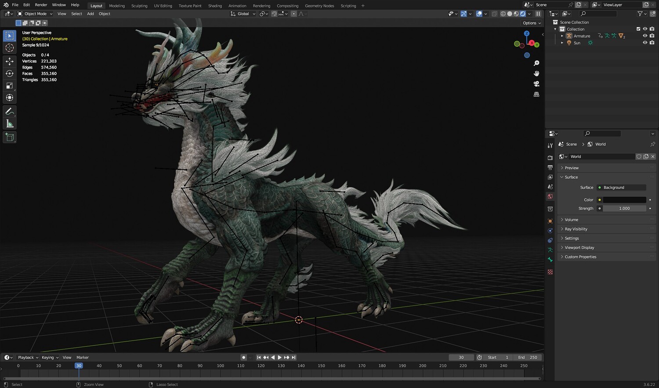Viewport: 659px width, 388px height.
Task: Hide the Sun object in viewport
Action: [645, 43]
